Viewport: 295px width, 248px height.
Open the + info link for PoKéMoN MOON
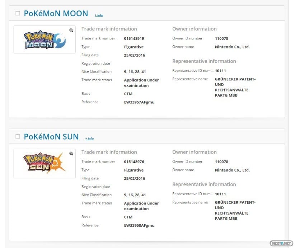(99, 15)
